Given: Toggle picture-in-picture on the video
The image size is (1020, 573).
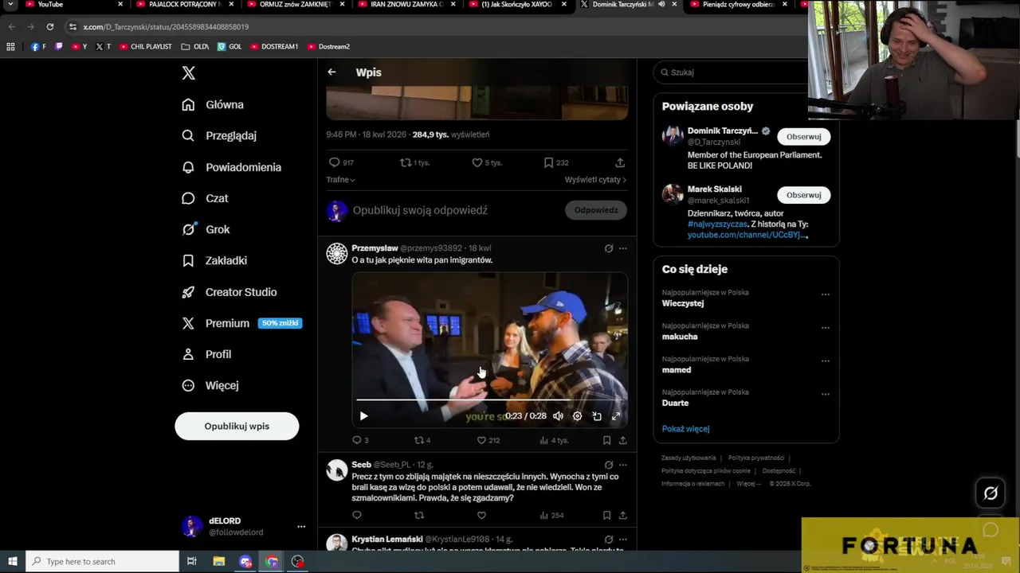Looking at the screenshot, I should point(597,416).
